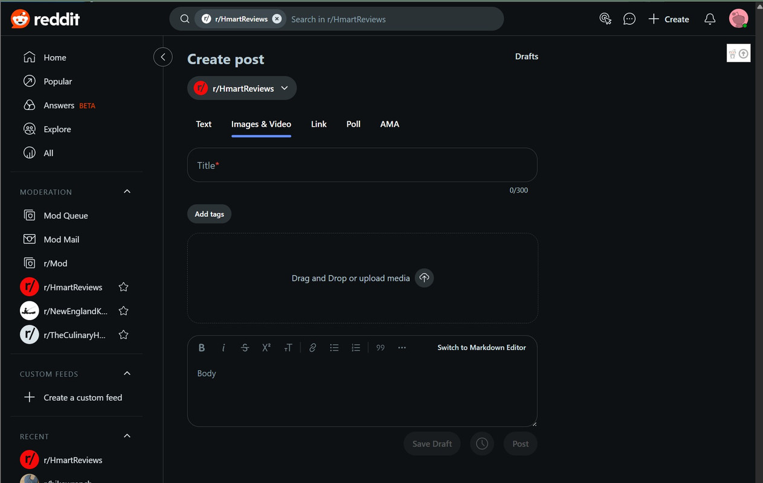Collapse the Custom Feeds section
This screenshot has height=483, width=763.
[127, 374]
